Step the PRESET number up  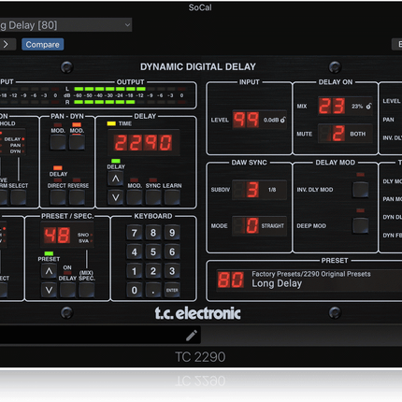(49, 272)
